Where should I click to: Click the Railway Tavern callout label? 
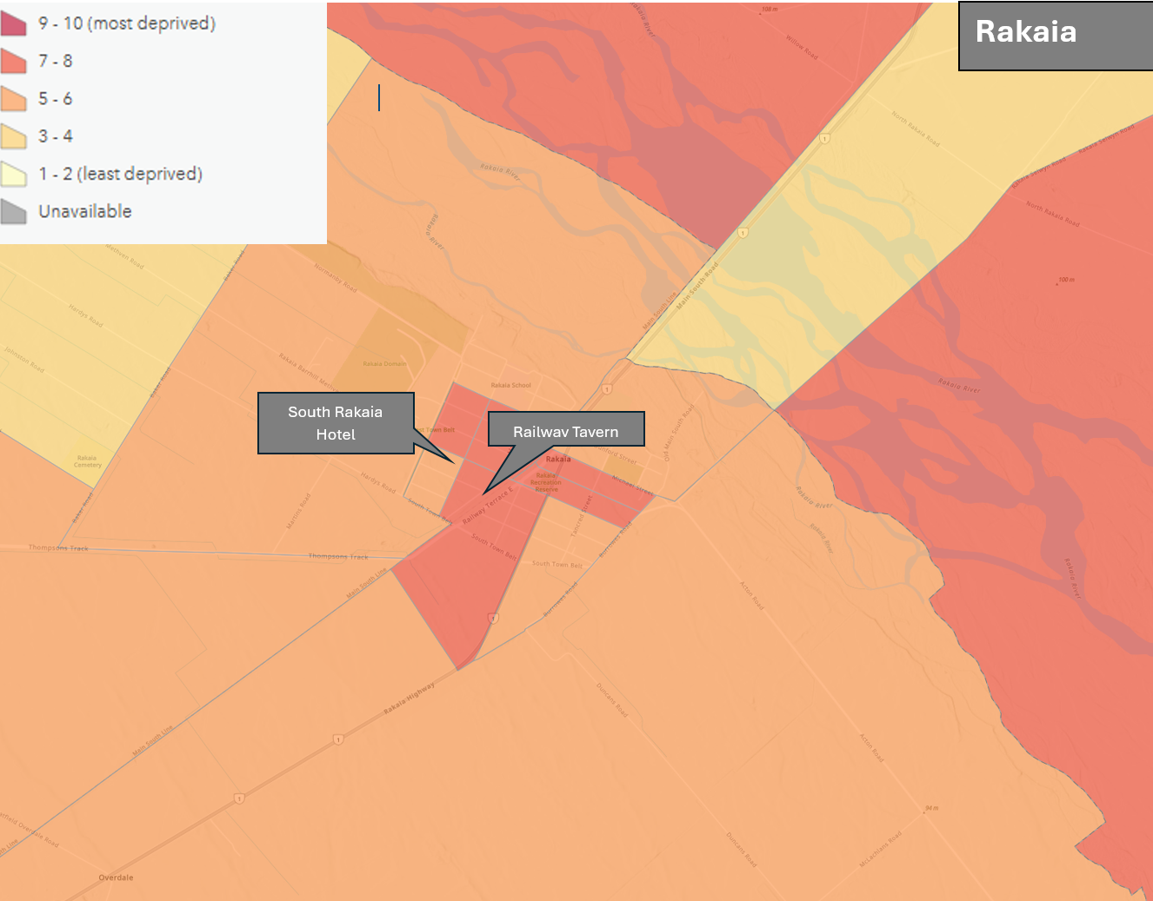[565, 431]
